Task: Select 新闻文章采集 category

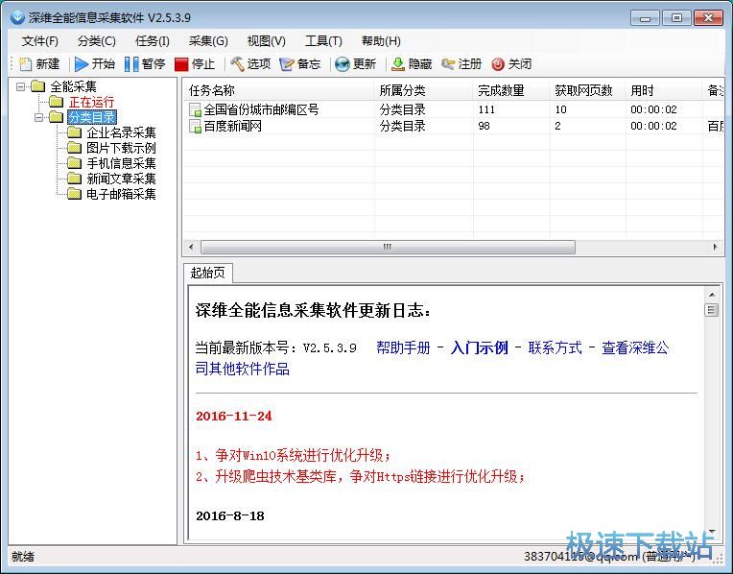Action: (x=121, y=179)
